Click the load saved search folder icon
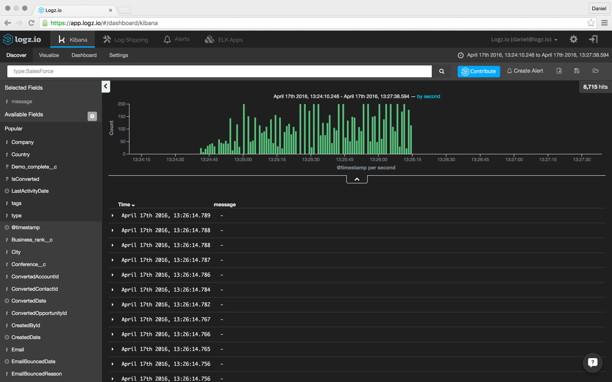The image size is (612, 382). click(595, 71)
